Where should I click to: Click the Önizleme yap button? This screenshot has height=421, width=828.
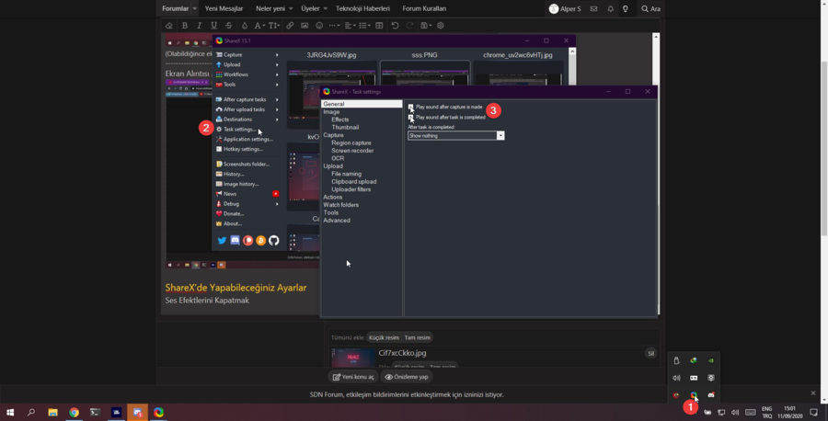click(x=407, y=377)
